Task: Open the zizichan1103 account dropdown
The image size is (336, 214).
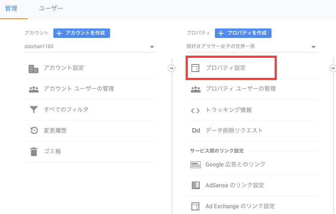Action: (x=90, y=47)
